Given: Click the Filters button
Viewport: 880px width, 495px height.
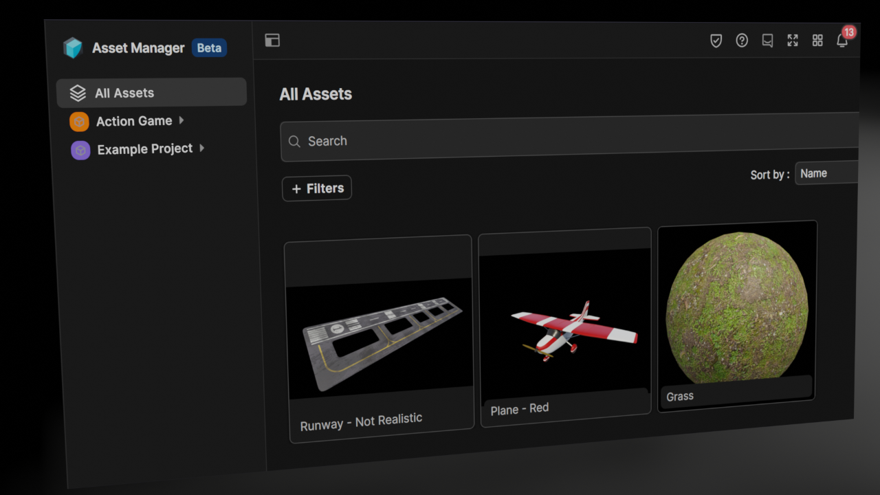Looking at the screenshot, I should [317, 188].
